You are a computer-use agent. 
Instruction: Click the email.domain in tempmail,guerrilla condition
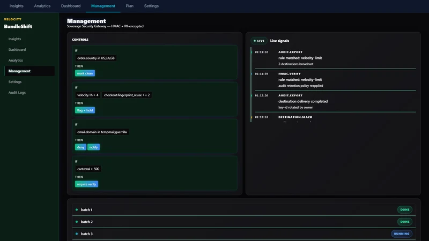coord(102,132)
